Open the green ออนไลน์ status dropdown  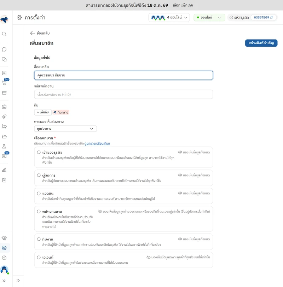tap(209, 17)
